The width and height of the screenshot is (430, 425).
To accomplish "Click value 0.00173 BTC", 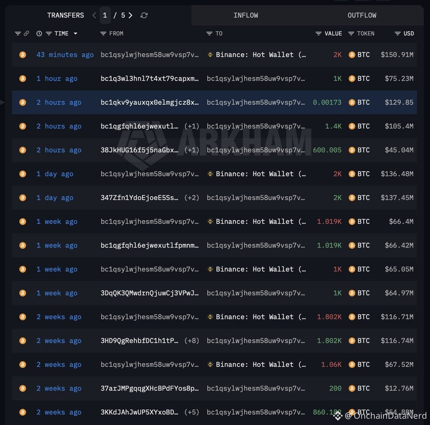I will coord(327,102).
